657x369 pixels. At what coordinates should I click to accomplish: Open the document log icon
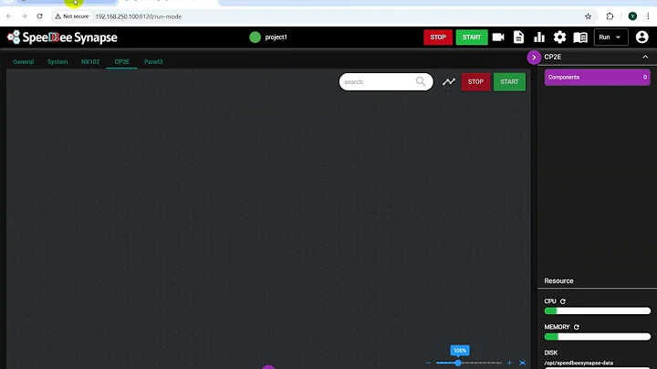518,37
